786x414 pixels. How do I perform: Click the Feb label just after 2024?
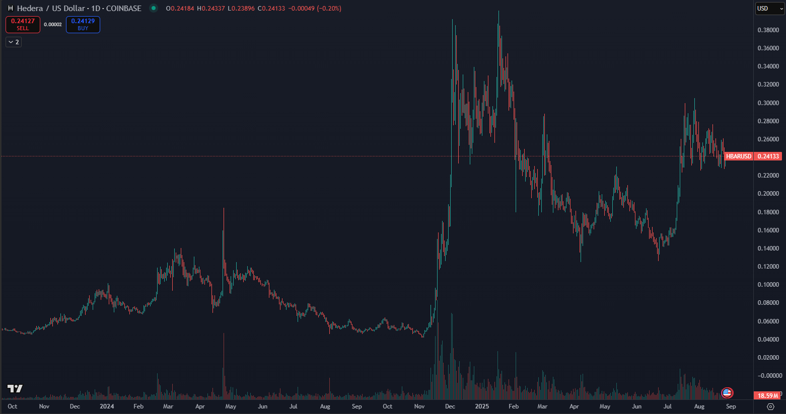(138, 406)
